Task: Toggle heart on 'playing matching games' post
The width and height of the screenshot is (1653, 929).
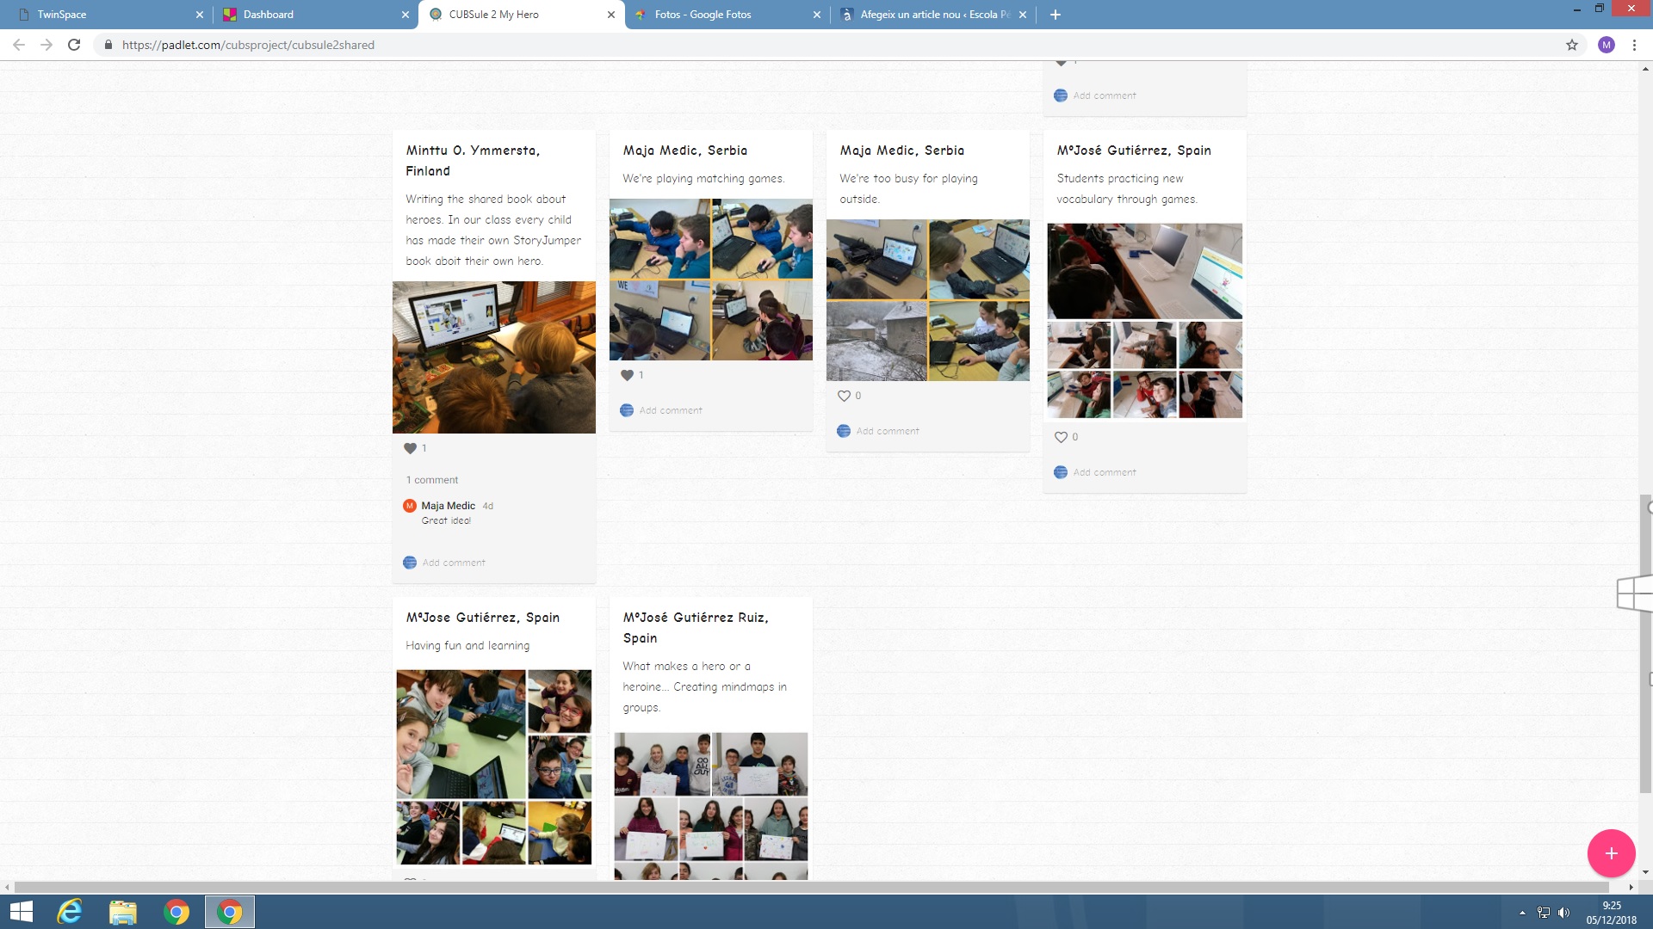Action: [x=628, y=375]
